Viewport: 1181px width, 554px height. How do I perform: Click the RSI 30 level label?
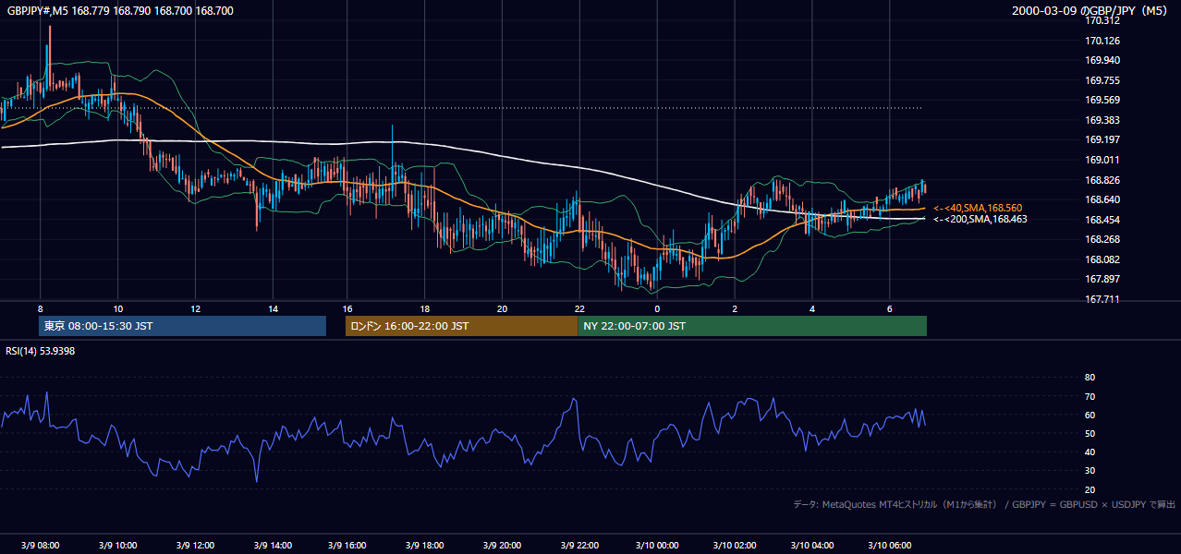[x=1090, y=471]
